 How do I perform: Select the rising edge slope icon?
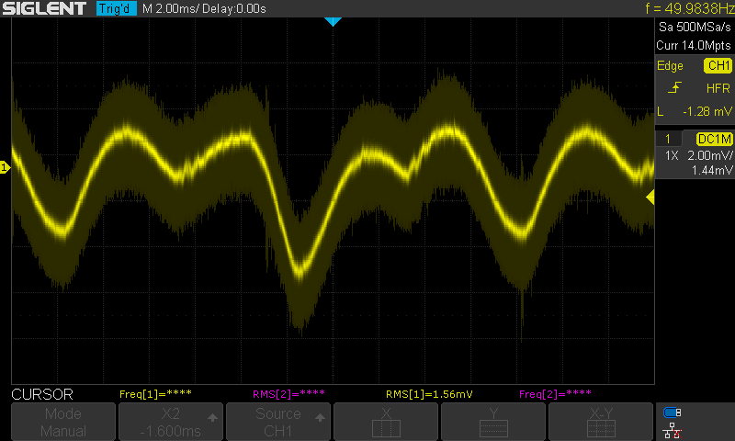(x=674, y=87)
